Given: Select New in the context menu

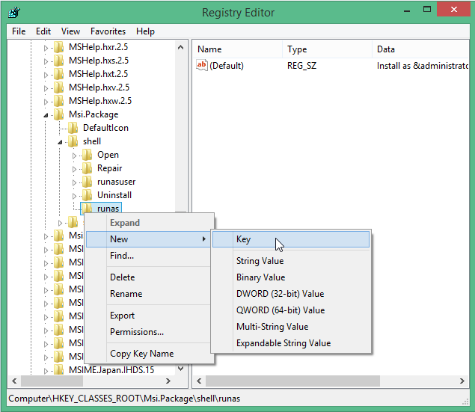Looking at the screenshot, I should [149, 239].
